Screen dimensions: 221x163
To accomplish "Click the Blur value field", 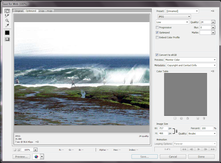I will (x=205, y=28).
